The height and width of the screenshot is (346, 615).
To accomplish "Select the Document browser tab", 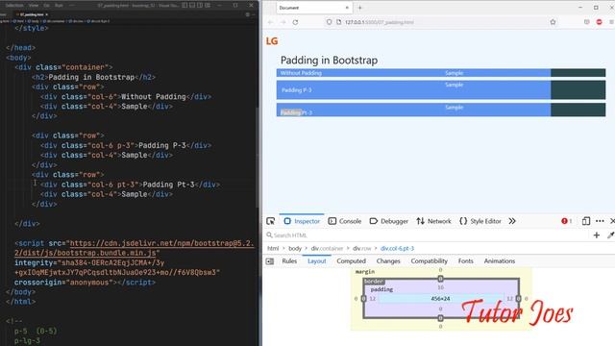I will tap(314, 8).
